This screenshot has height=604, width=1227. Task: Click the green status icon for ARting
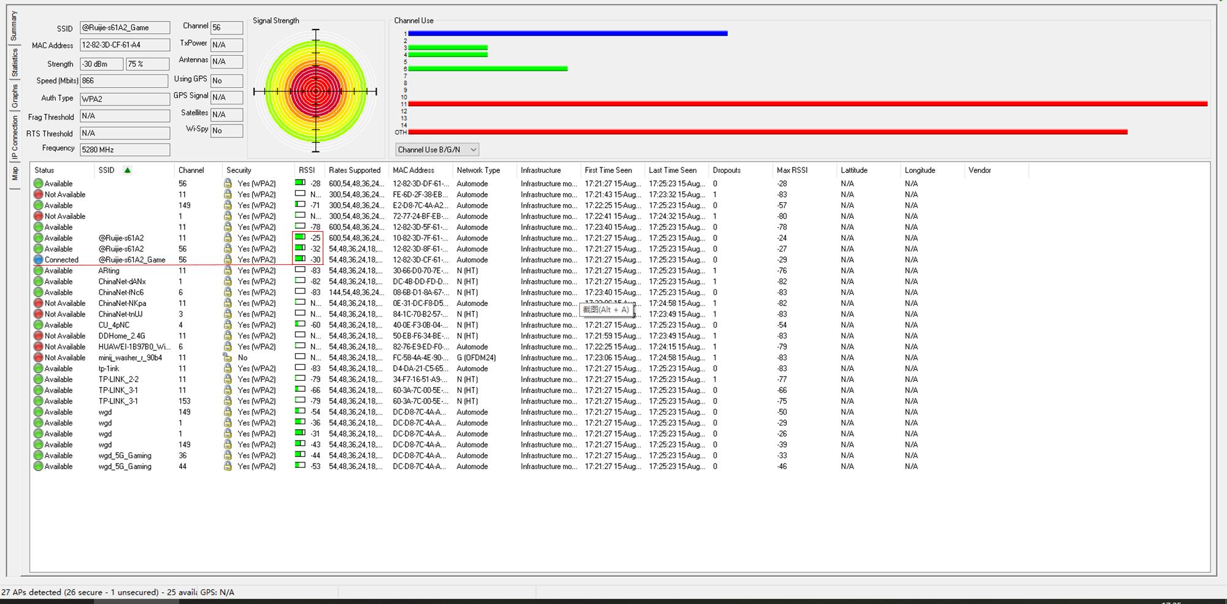pyautogui.click(x=38, y=271)
